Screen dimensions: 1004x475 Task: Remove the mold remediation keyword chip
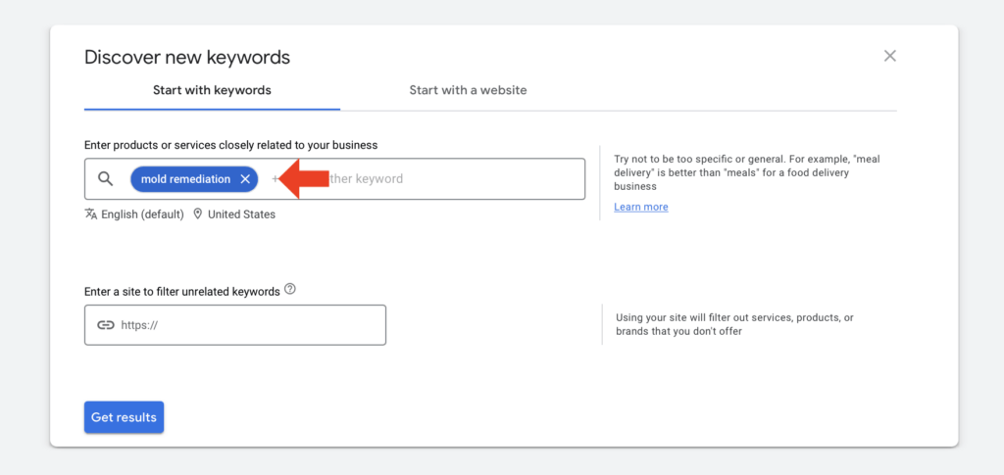click(x=245, y=179)
